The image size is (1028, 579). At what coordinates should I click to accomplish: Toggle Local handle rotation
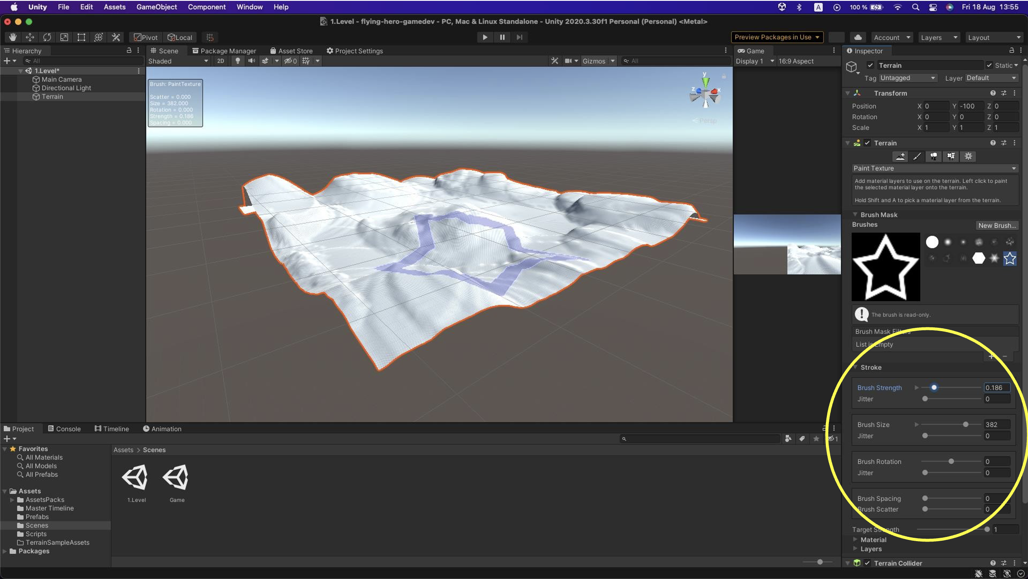pyautogui.click(x=180, y=37)
